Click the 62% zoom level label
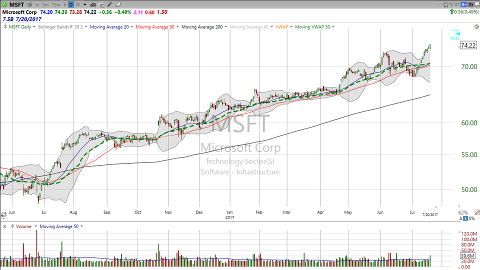Viewport: 480px width, 270px height. click(x=463, y=212)
